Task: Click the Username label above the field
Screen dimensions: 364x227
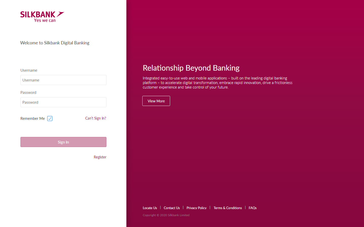Action: (29, 70)
